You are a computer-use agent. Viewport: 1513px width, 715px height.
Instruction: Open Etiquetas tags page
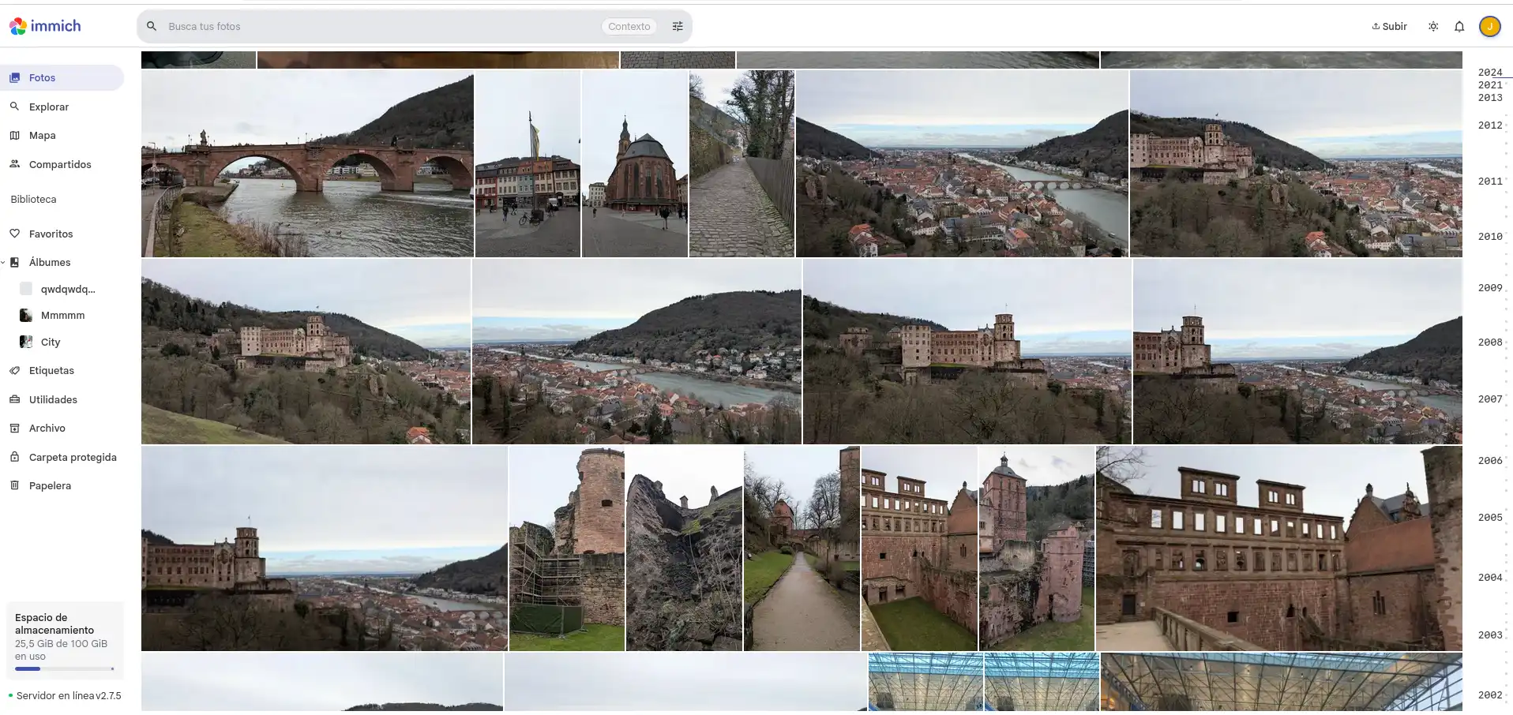coord(51,370)
